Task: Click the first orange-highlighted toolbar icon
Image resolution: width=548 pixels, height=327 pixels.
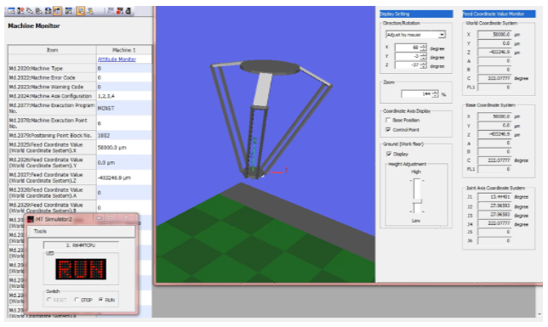Action: point(57,11)
